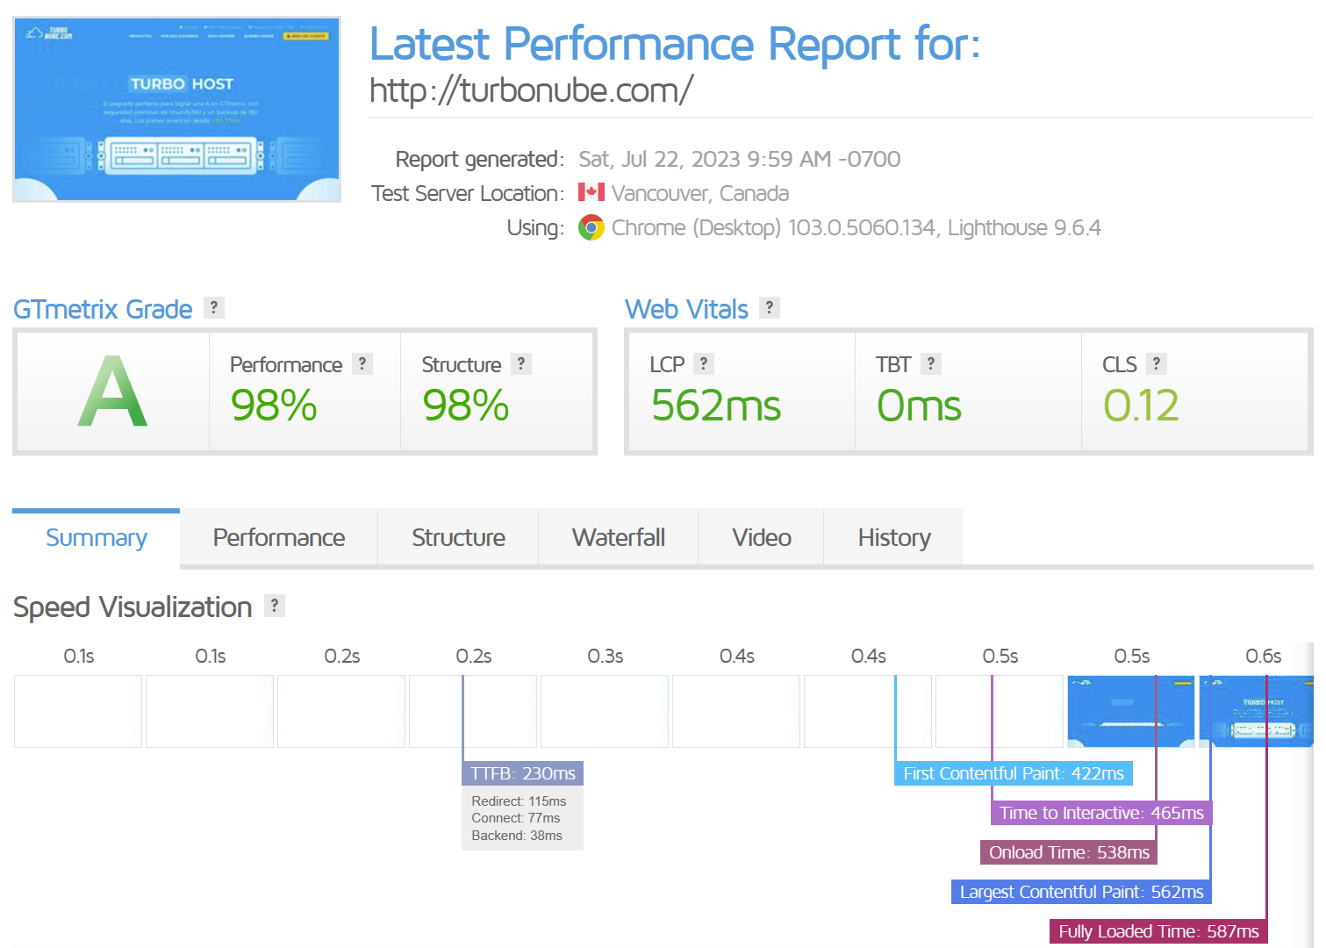Select the Summary tab
This screenshot has height=948, width=1326.
click(97, 537)
